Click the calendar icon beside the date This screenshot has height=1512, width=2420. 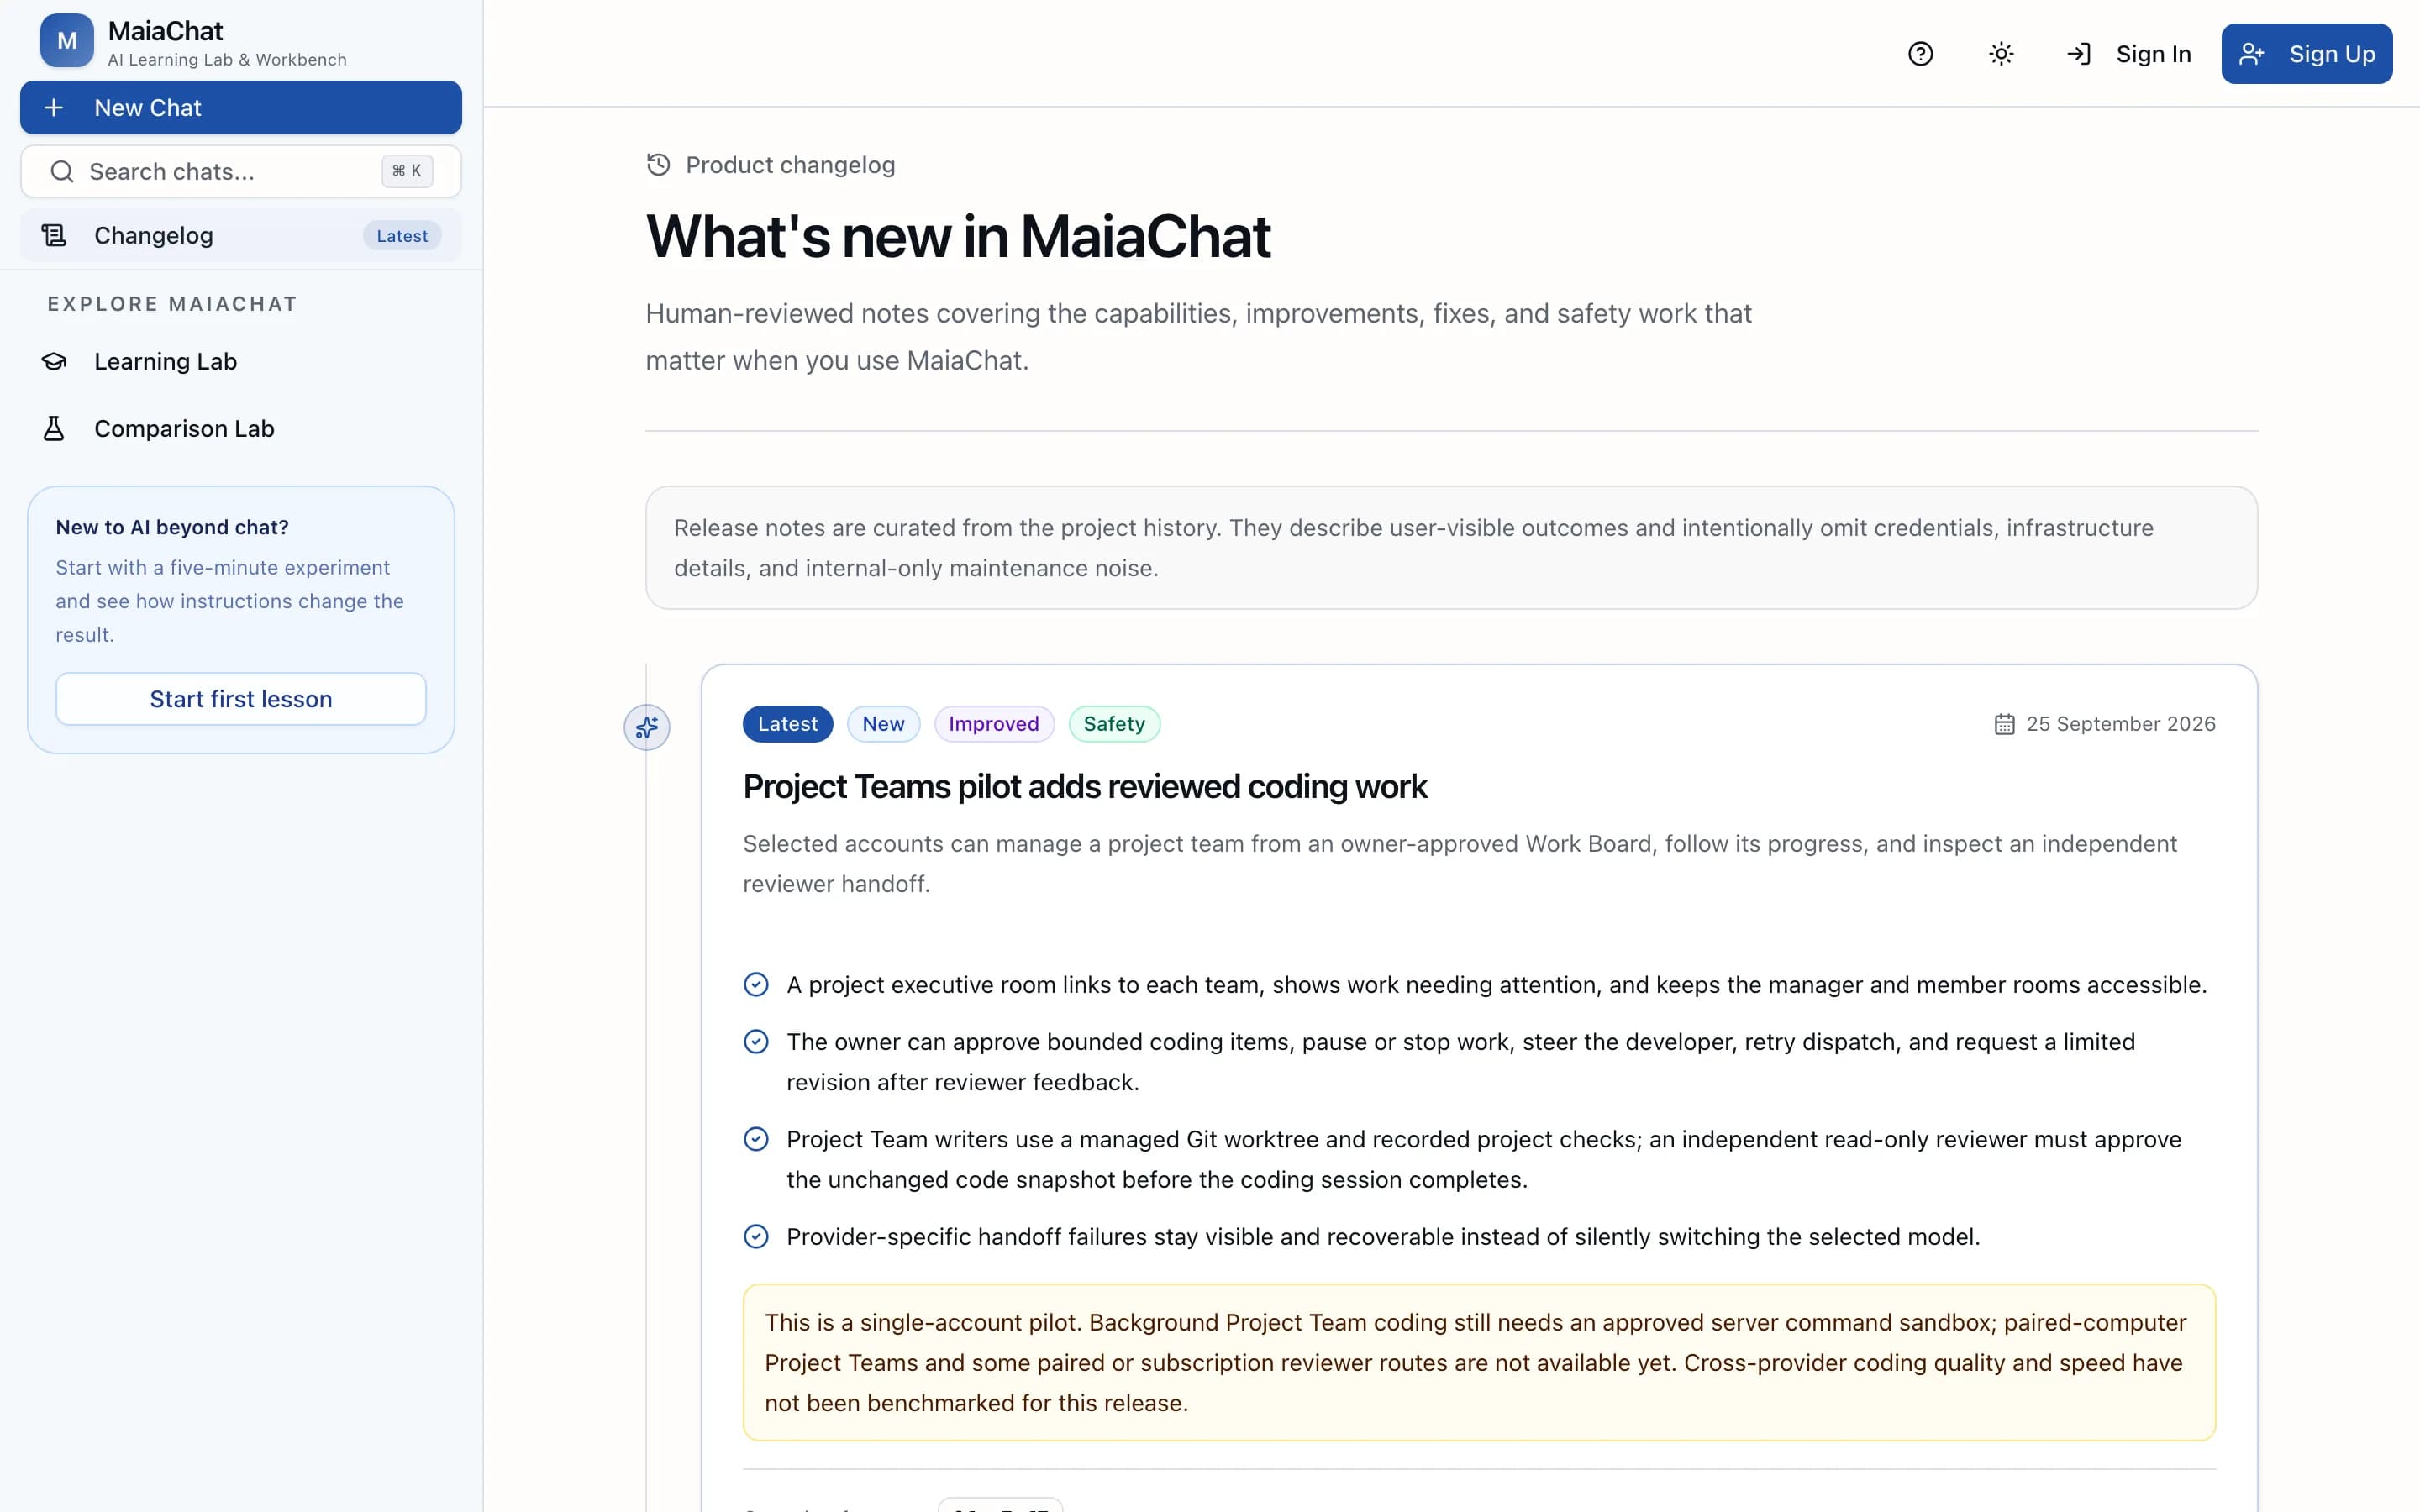(x=2004, y=724)
